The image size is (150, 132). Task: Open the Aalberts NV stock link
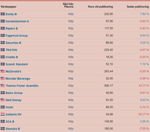[14, 114]
